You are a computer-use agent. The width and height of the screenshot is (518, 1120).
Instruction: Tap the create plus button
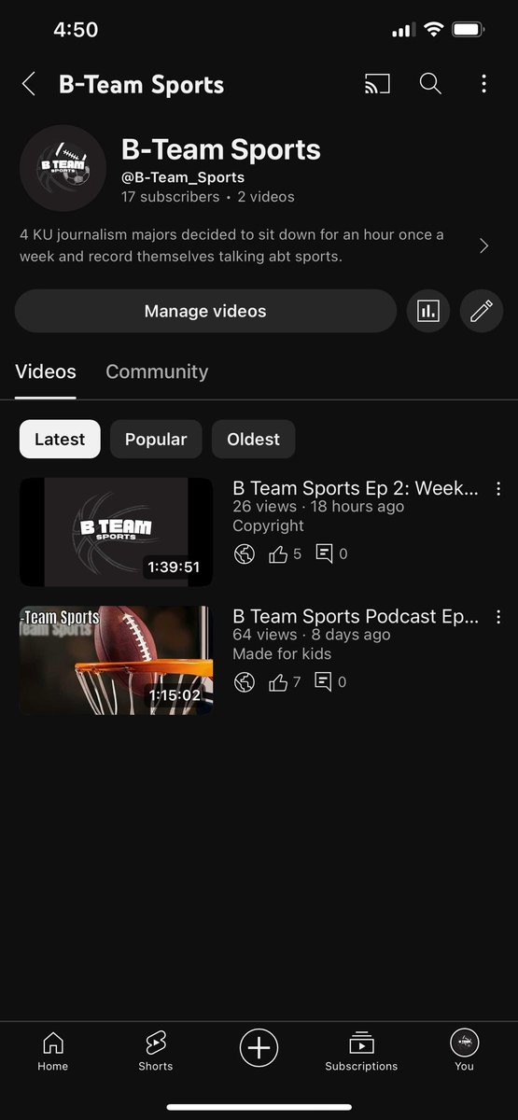pos(259,1048)
